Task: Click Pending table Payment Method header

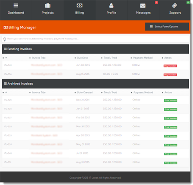Action: (x=143, y=58)
